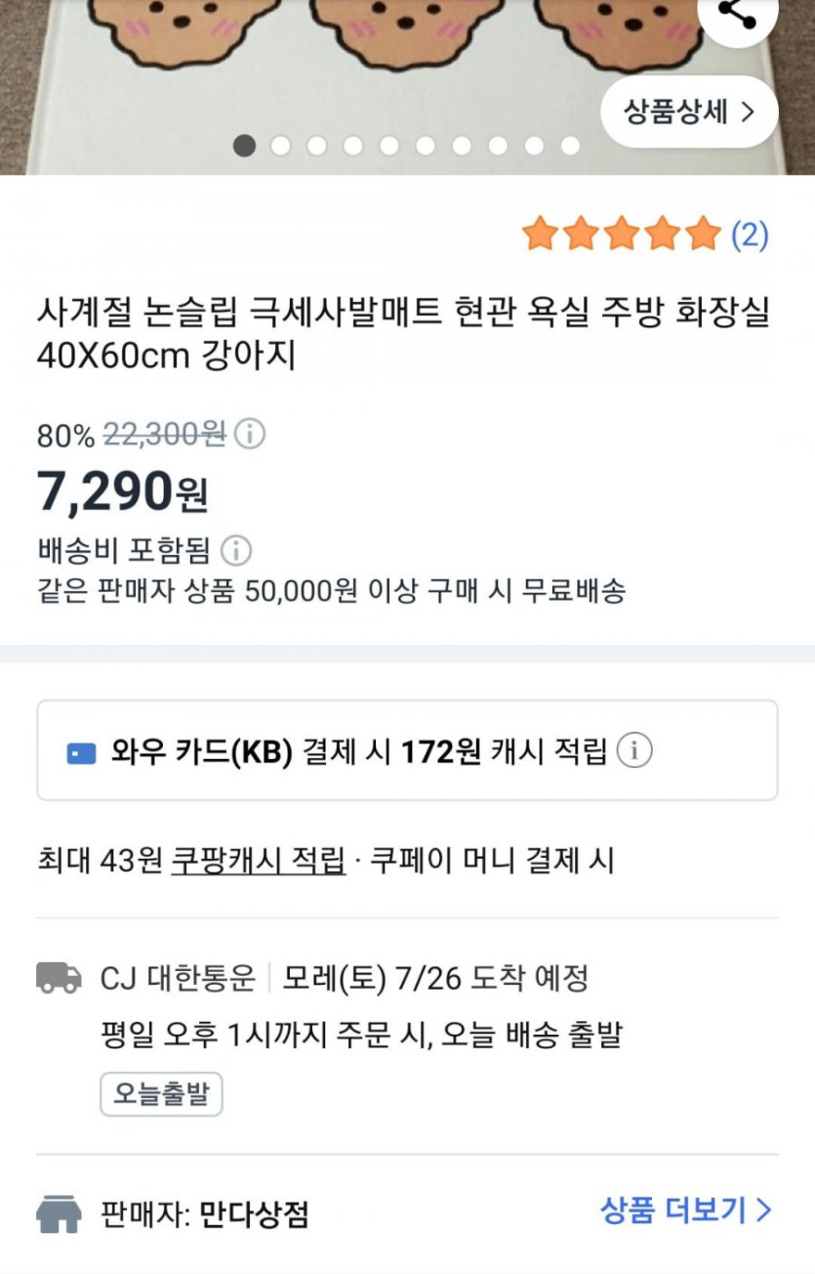Tap the product title text

point(402,335)
